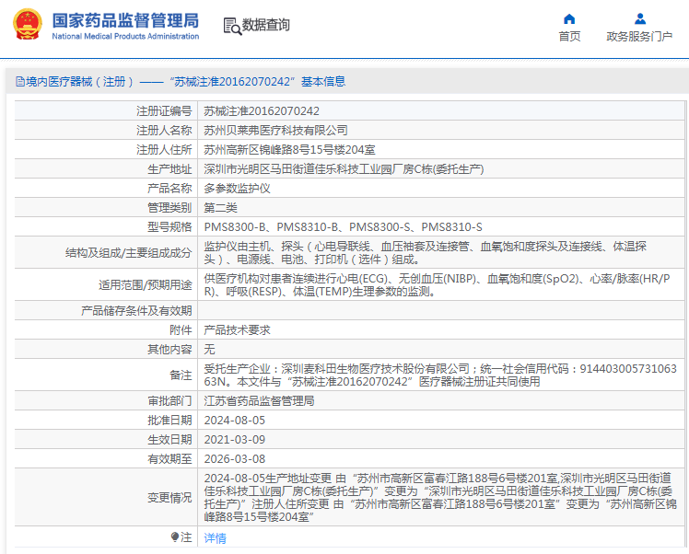Click the 生效日期 label cell

(106, 439)
